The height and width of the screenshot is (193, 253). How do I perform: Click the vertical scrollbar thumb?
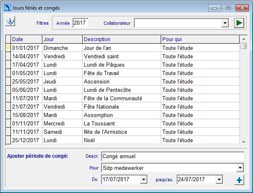244,46
